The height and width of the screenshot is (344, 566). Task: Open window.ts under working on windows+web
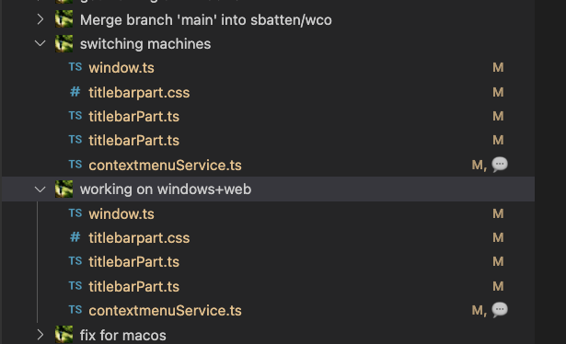coord(121,213)
